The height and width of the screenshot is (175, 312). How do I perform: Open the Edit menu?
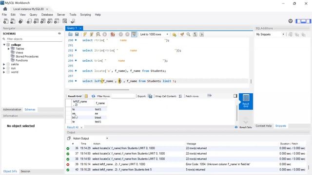click(13, 15)
